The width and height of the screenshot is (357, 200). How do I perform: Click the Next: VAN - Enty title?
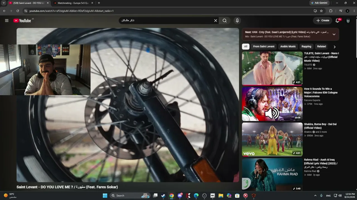[287, 32]
